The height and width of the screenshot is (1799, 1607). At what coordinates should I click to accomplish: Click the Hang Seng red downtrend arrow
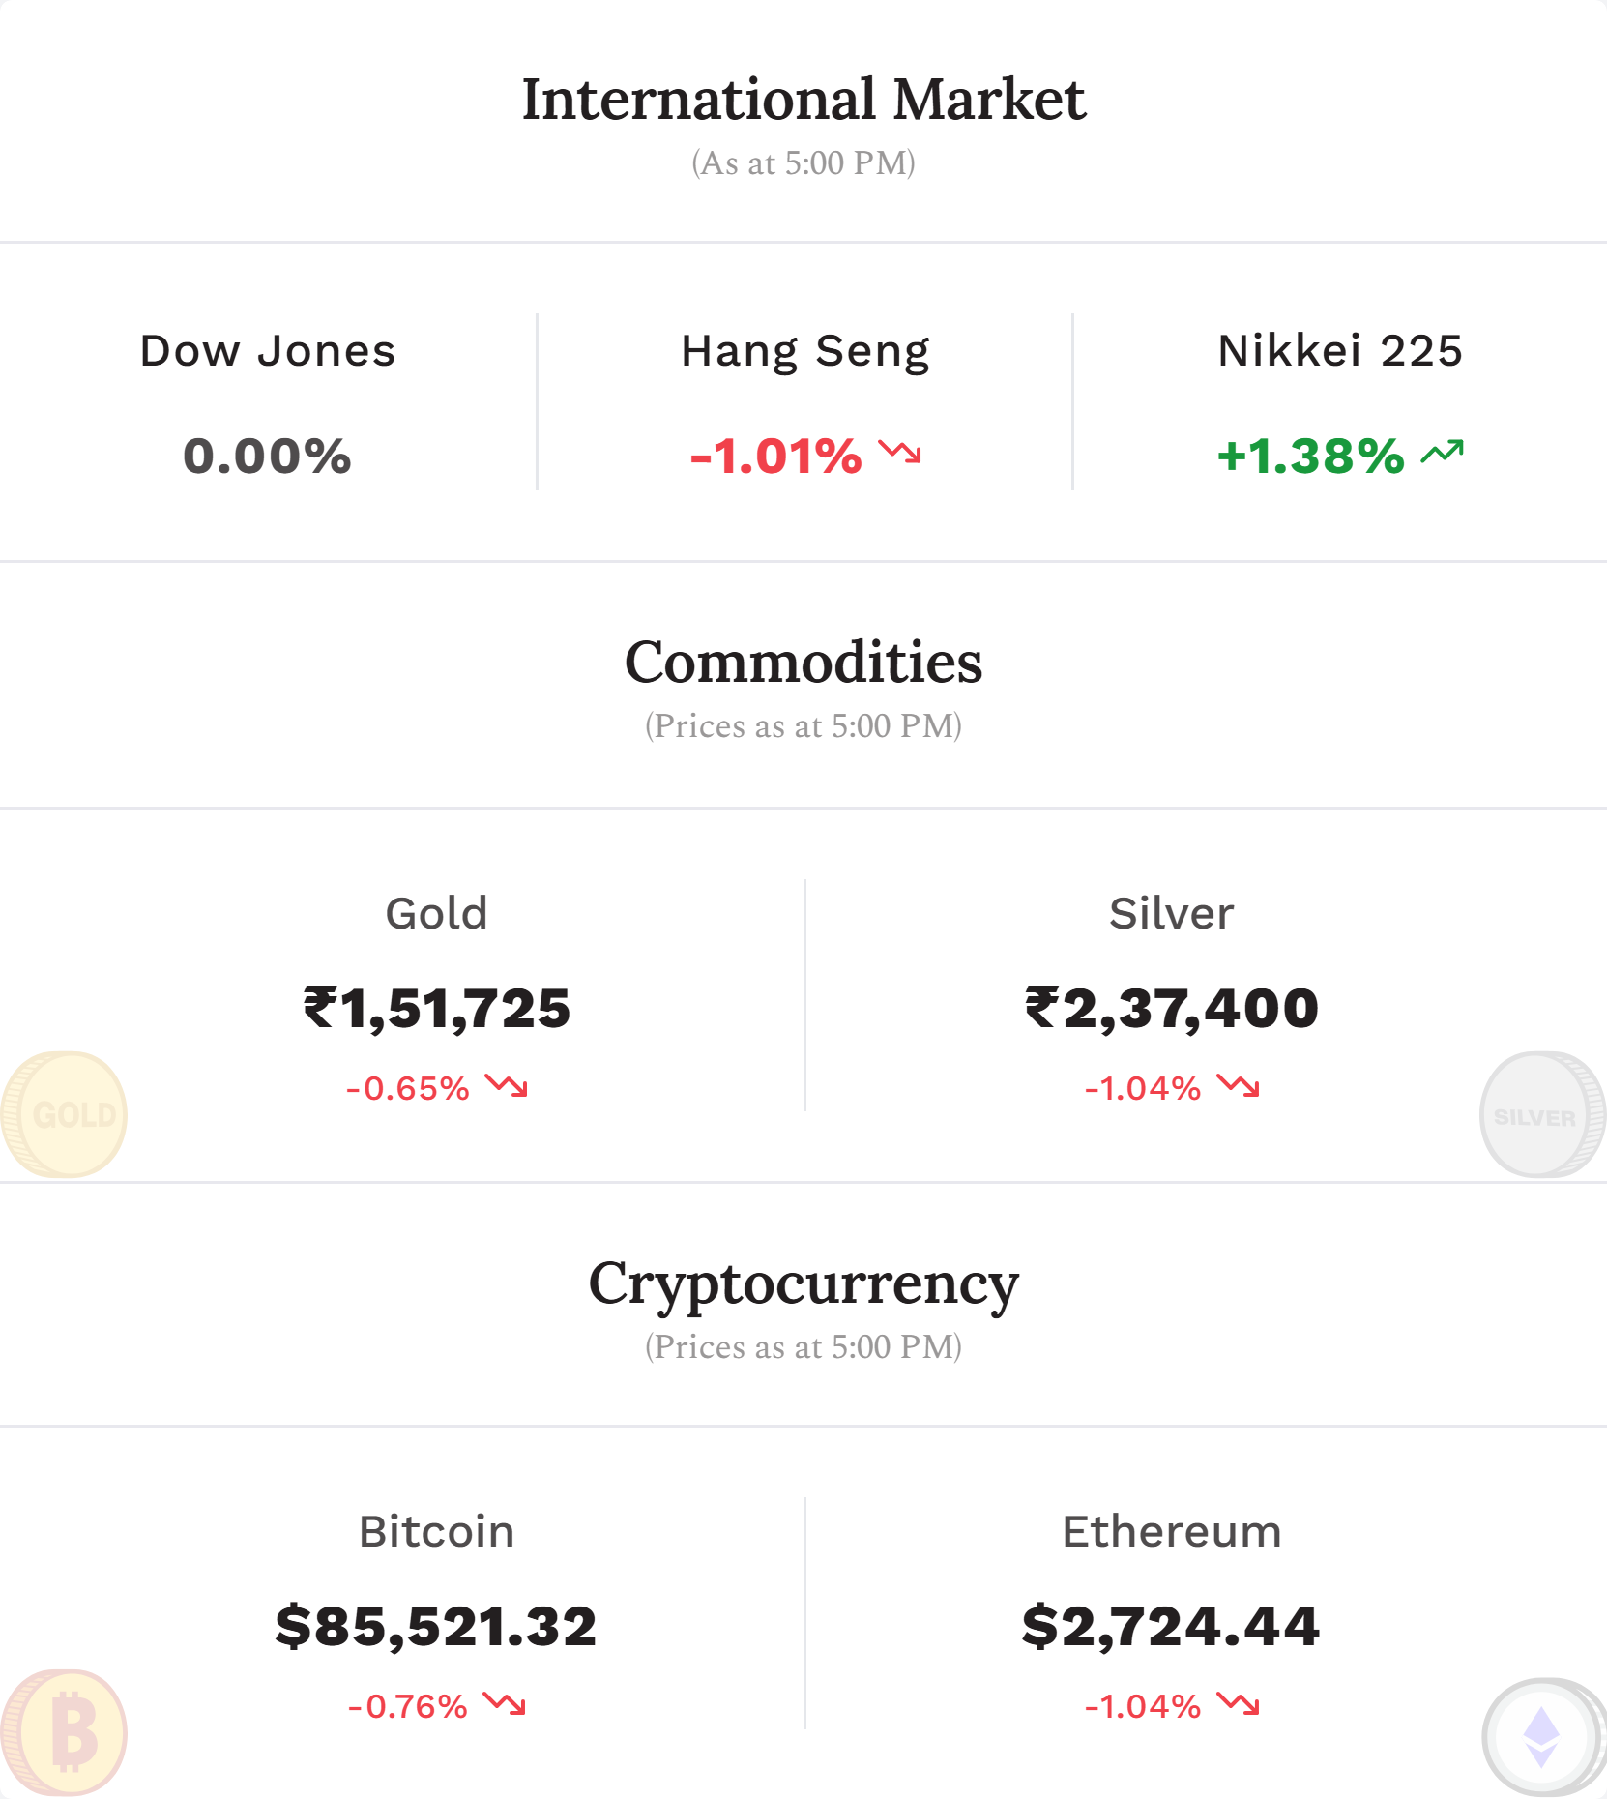[899, 452]
